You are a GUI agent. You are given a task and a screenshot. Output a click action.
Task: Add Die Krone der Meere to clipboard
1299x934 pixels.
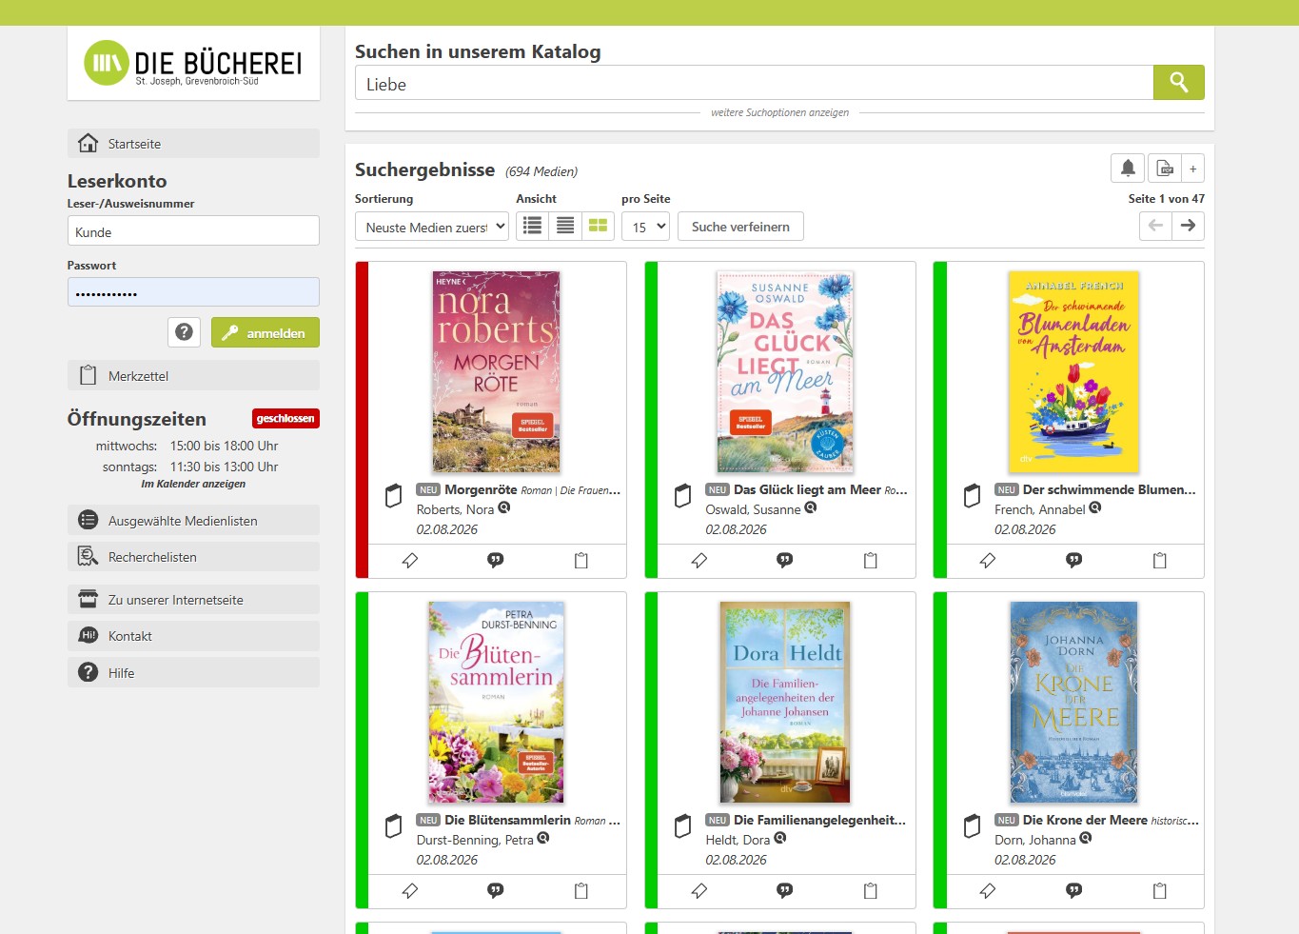tap(1160, 891)
